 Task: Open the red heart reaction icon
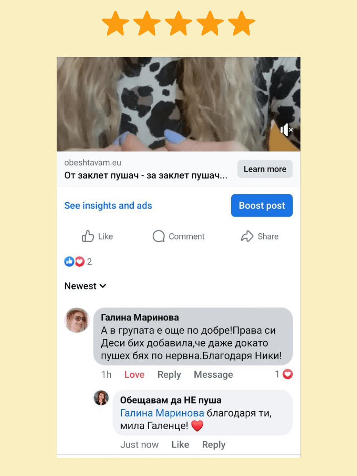(80, 261)
